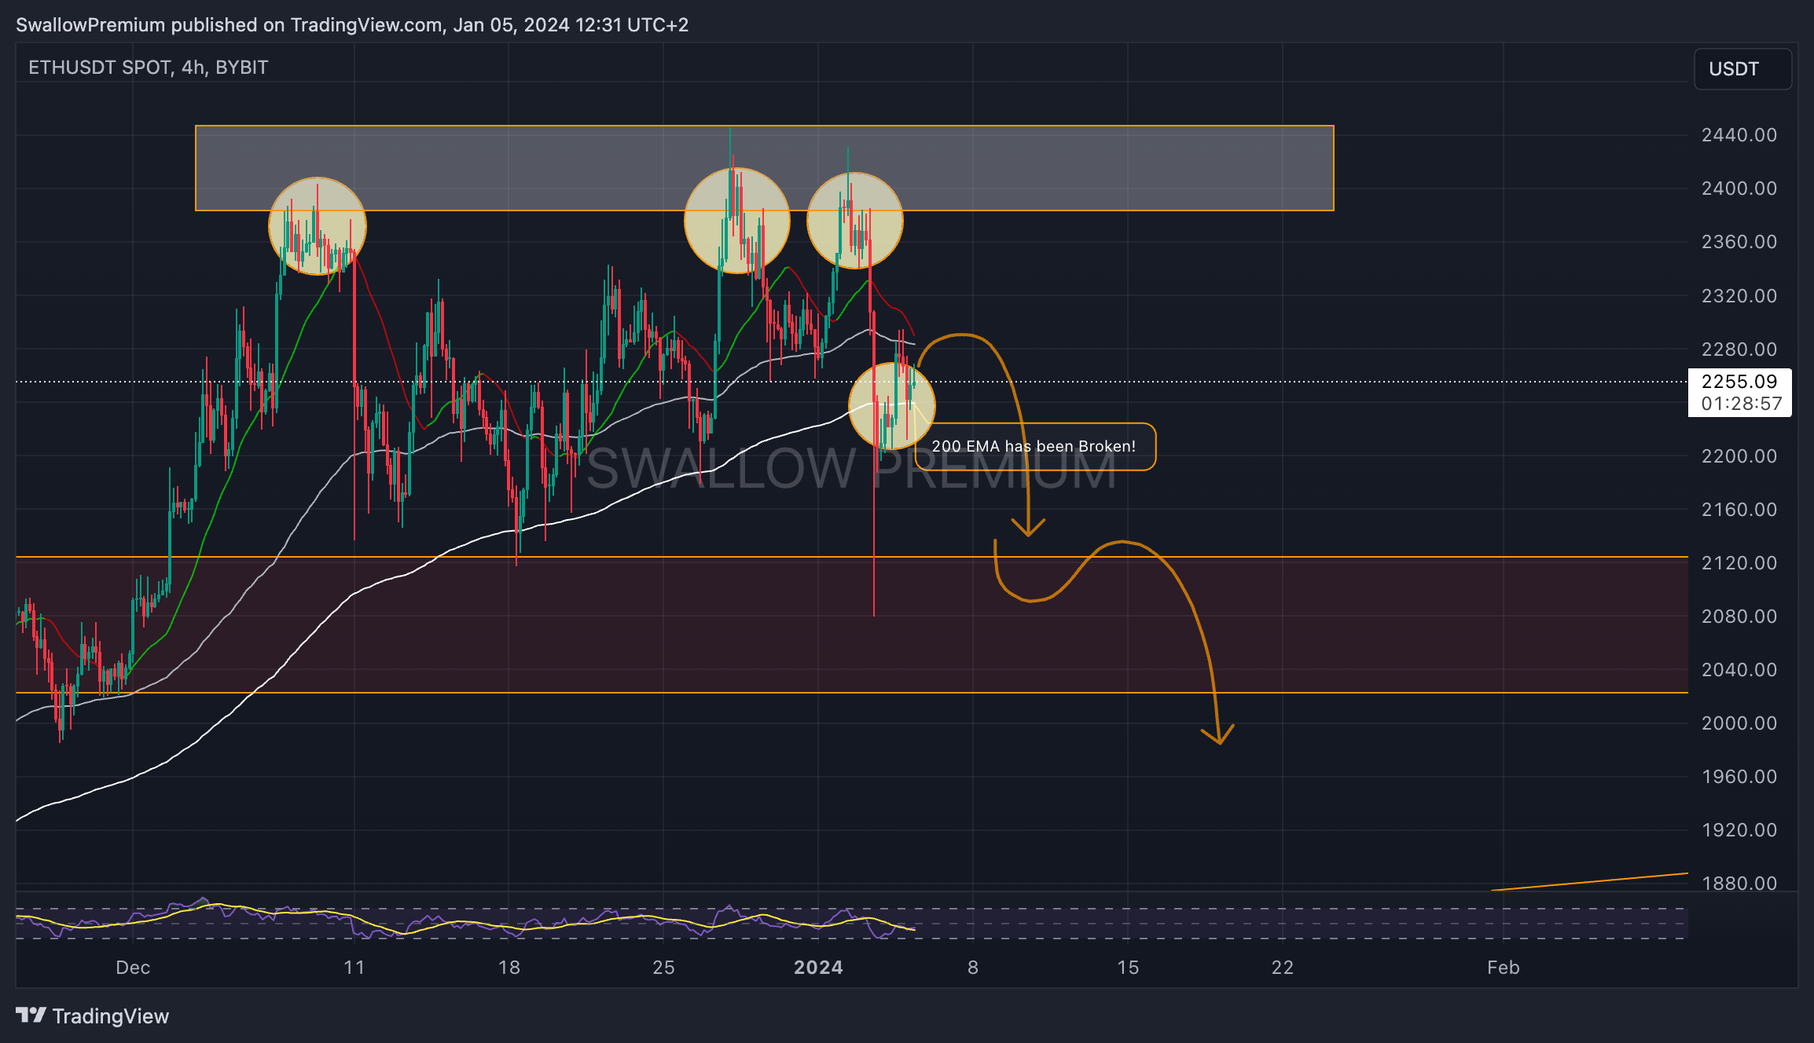Click the SwallowPremium published header text

pos(352,25)
